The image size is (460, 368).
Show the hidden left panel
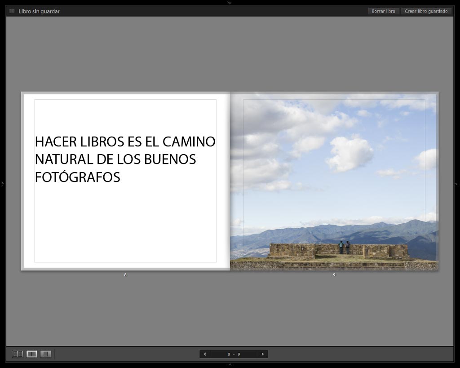coord(2,184)
